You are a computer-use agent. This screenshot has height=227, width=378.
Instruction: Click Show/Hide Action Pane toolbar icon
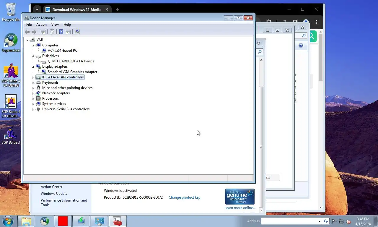(68, 32)
